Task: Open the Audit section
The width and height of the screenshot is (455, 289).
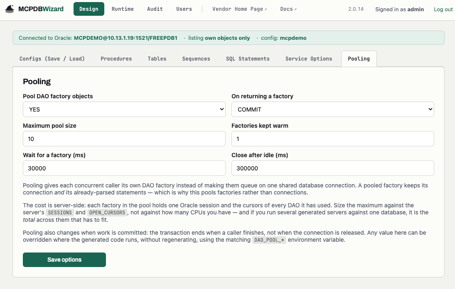Action: click(155, 9)
